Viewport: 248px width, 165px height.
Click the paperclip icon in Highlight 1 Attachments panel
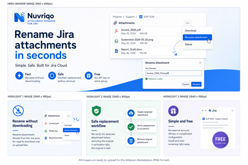point(46,116)
